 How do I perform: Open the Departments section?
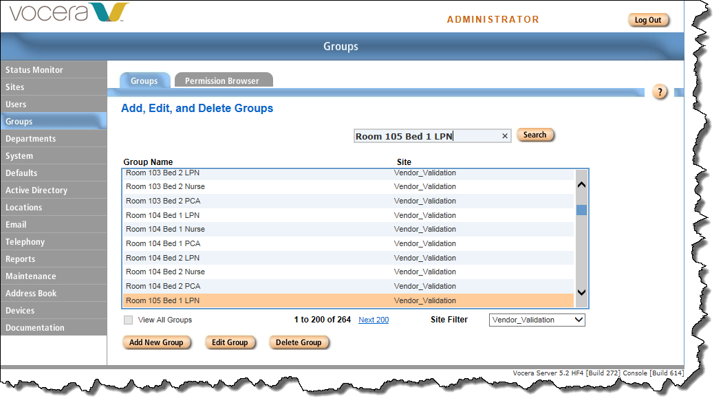(x=54, y=139)
